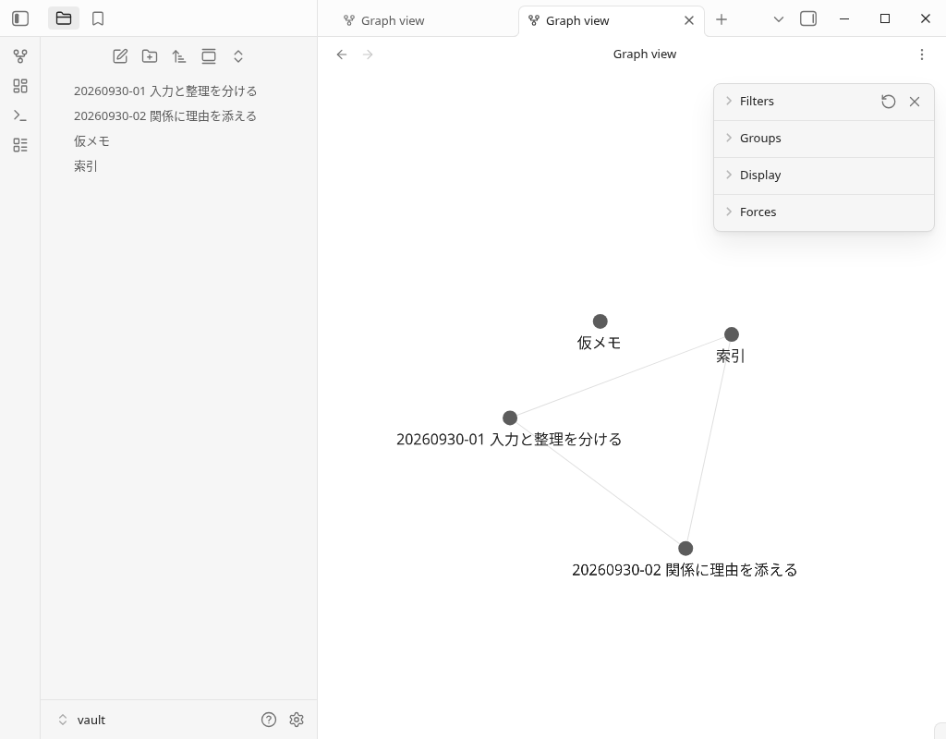Minimize the Obsidian window
The image size is (946, 739).
[844, 18]
